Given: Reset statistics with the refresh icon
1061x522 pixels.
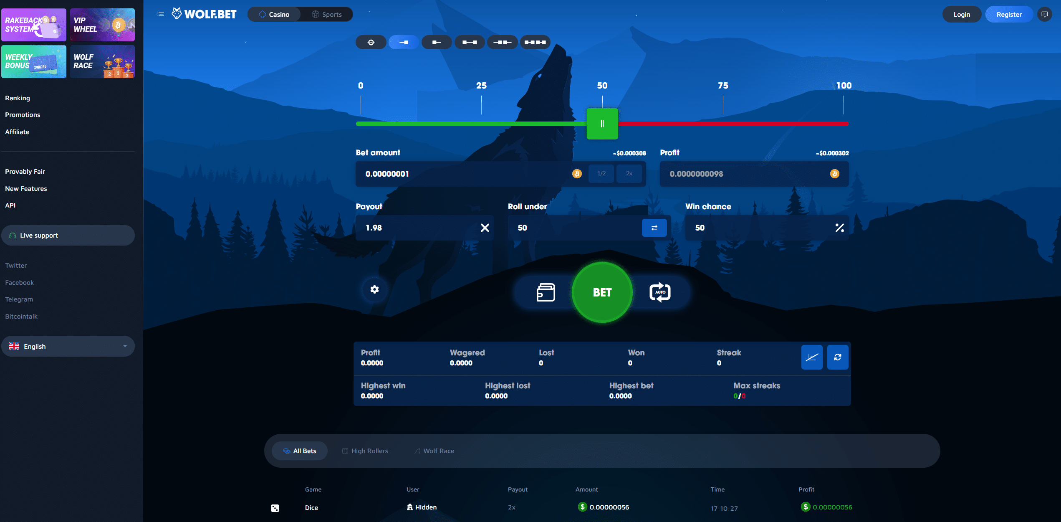Looking at the screenshot, I should pos(838,357).
